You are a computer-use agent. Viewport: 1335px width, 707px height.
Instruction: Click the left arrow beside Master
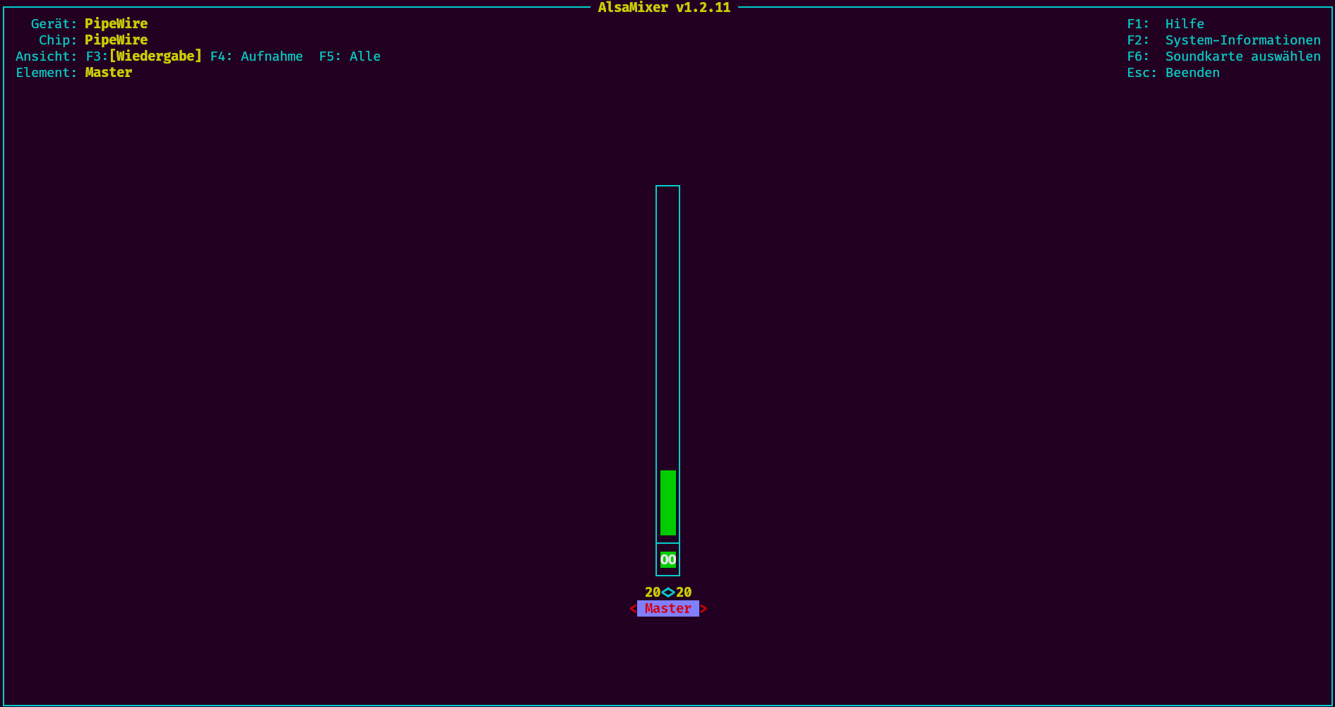[x=632, y=608]
